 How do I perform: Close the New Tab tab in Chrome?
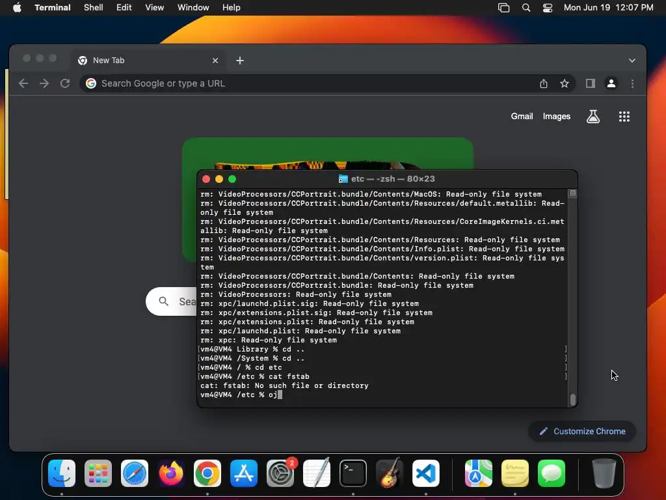[x=215, y=61]
